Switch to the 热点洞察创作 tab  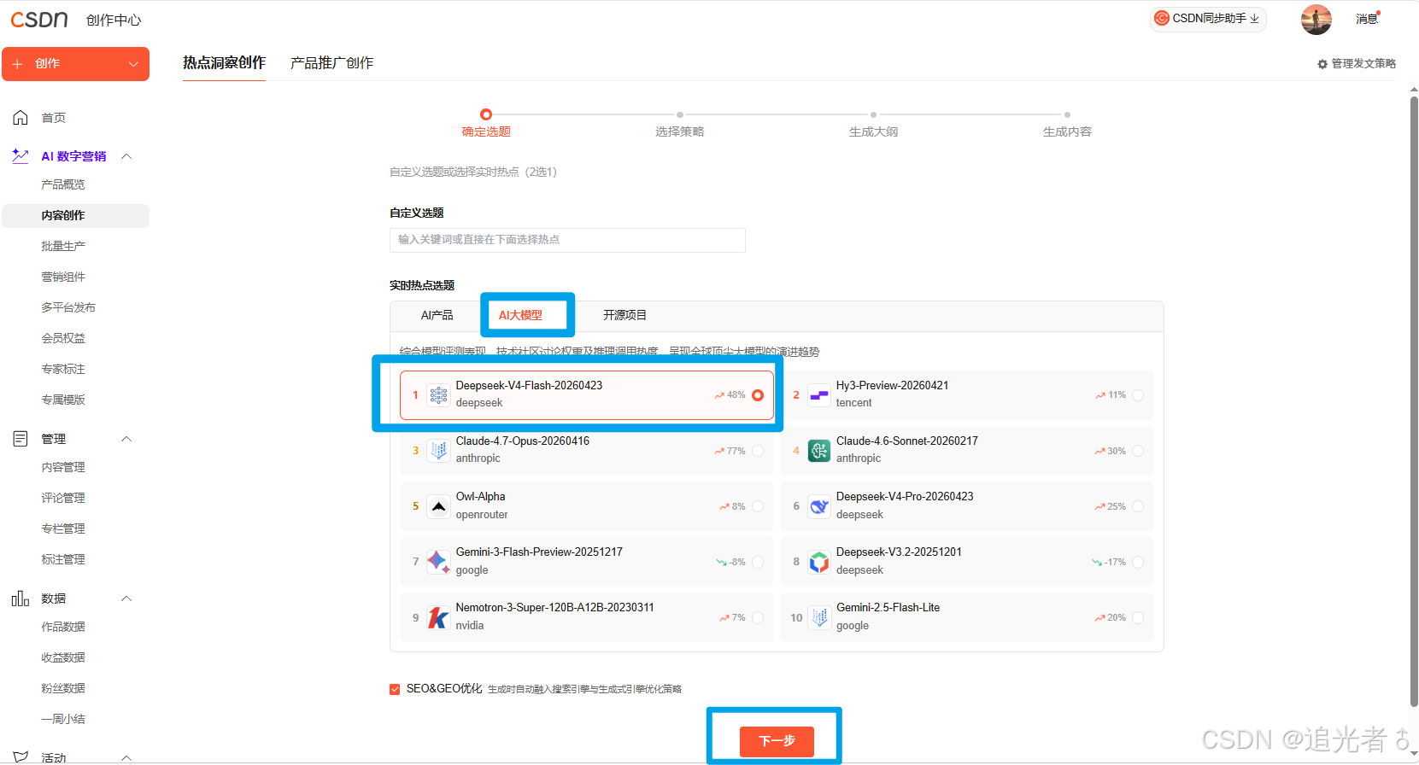coord(224,63)
